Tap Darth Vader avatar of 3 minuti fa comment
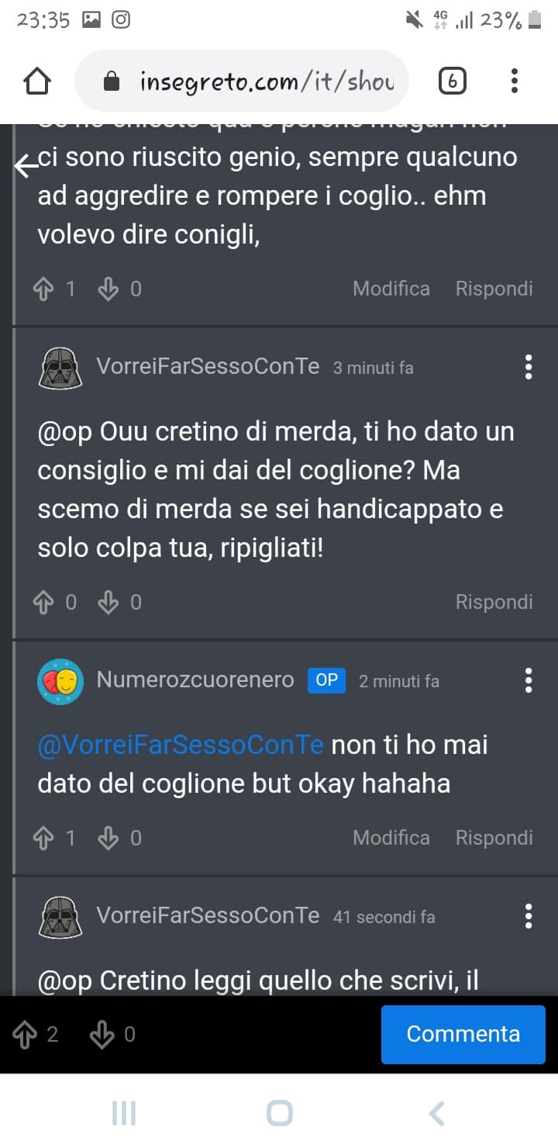 coord(60,368)
